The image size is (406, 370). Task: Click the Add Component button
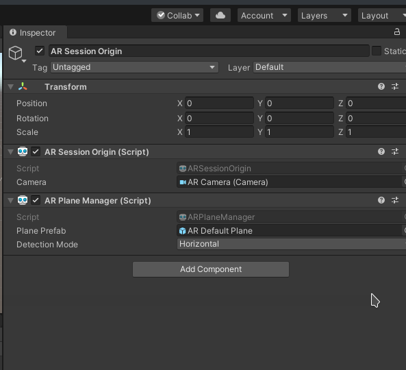[211, 269]
